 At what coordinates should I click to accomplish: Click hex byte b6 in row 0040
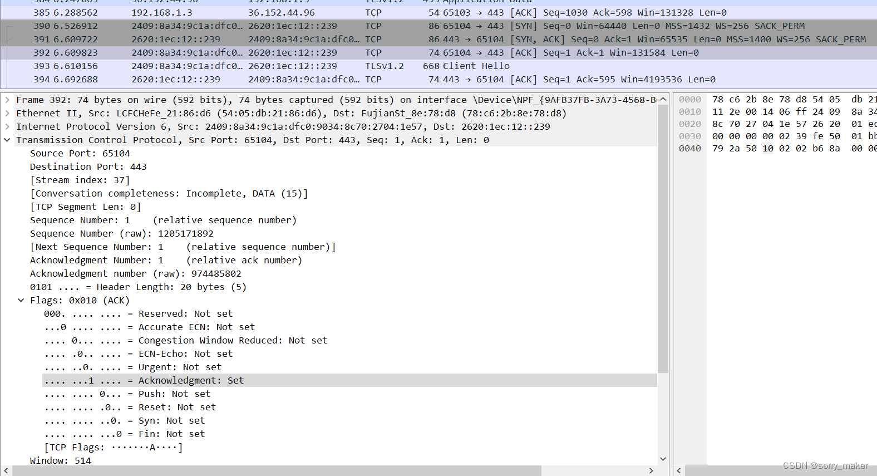[818, 149]
